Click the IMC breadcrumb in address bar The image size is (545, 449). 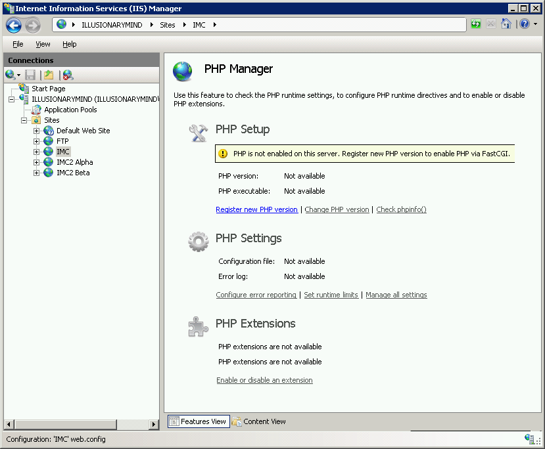(199, 25)
